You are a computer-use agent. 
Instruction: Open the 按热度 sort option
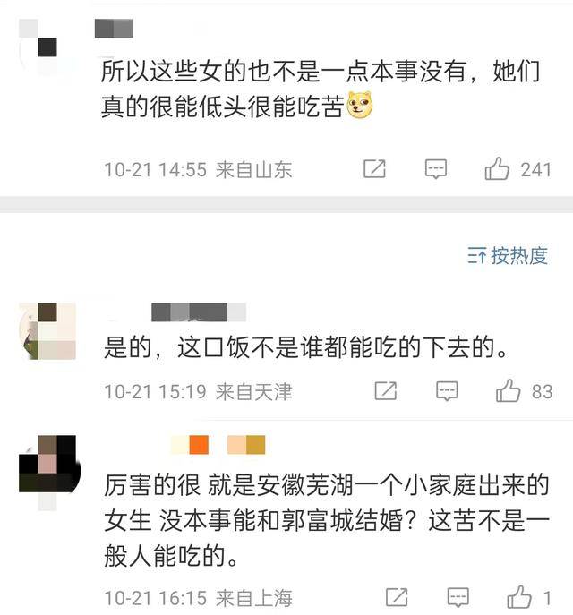point(507,256)
